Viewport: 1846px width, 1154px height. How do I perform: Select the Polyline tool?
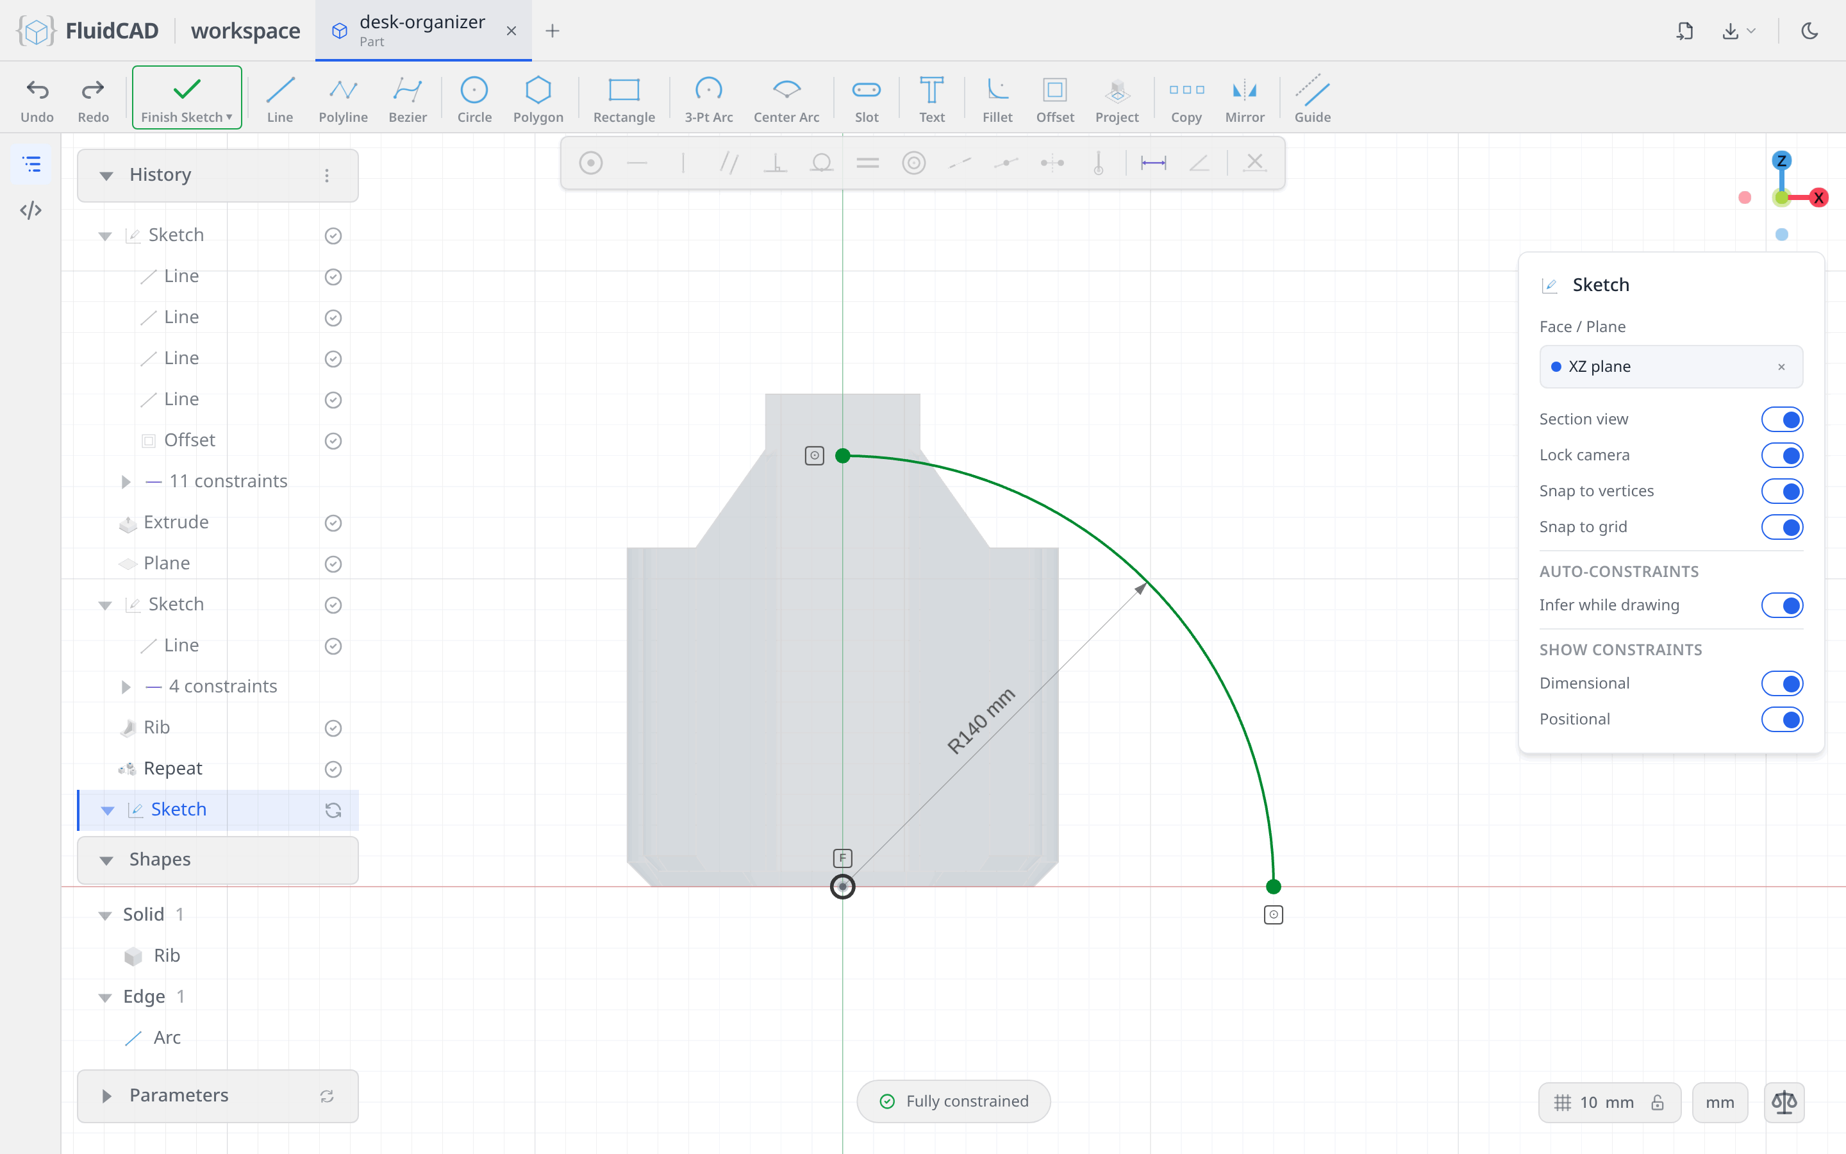click(344, 99)
